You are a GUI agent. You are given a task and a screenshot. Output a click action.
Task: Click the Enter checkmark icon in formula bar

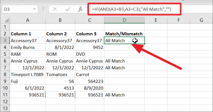tap(68, 9)
